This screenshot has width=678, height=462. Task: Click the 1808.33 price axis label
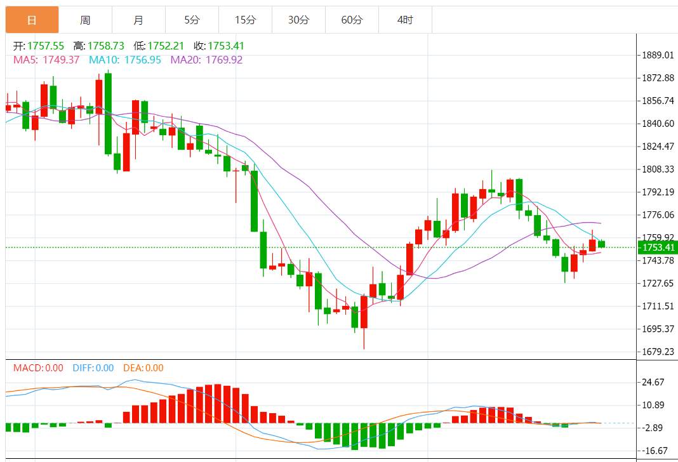click(658, 169)
